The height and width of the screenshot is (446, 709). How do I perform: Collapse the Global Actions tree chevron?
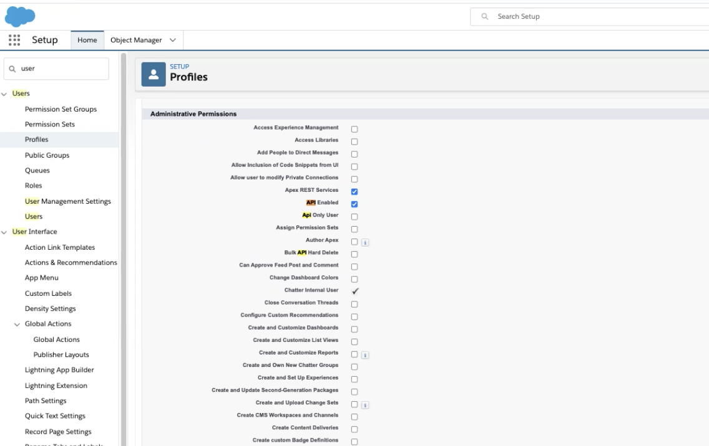pos(17,324)
